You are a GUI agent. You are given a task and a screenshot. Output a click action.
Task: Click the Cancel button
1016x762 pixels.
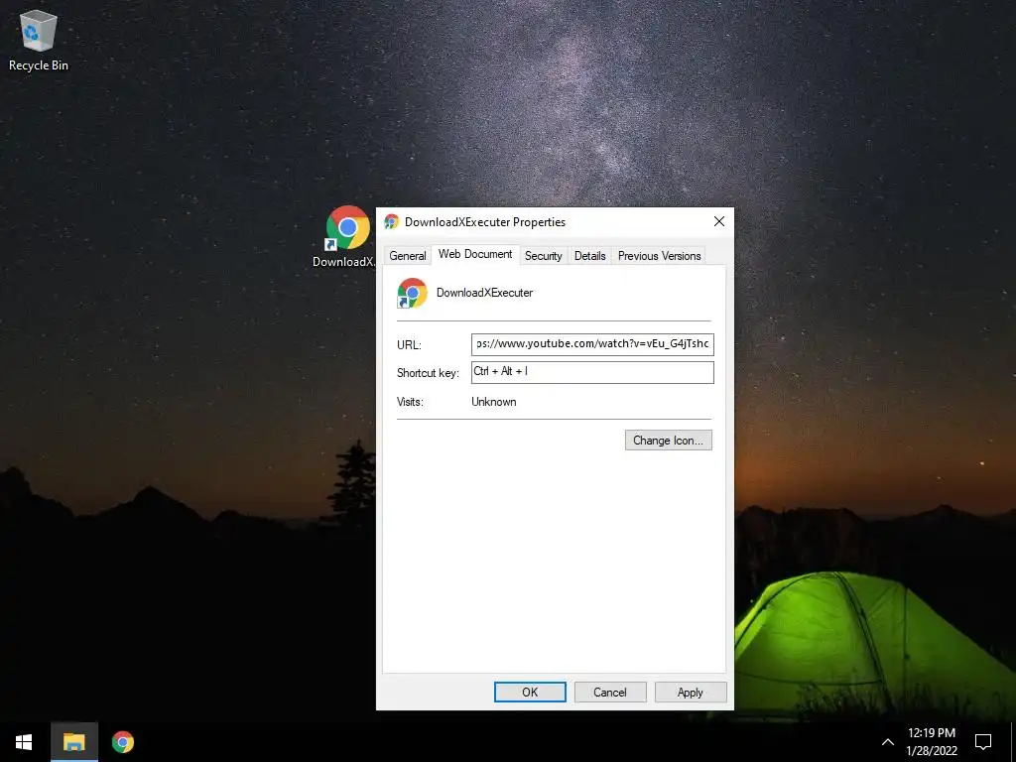[610, 692]
